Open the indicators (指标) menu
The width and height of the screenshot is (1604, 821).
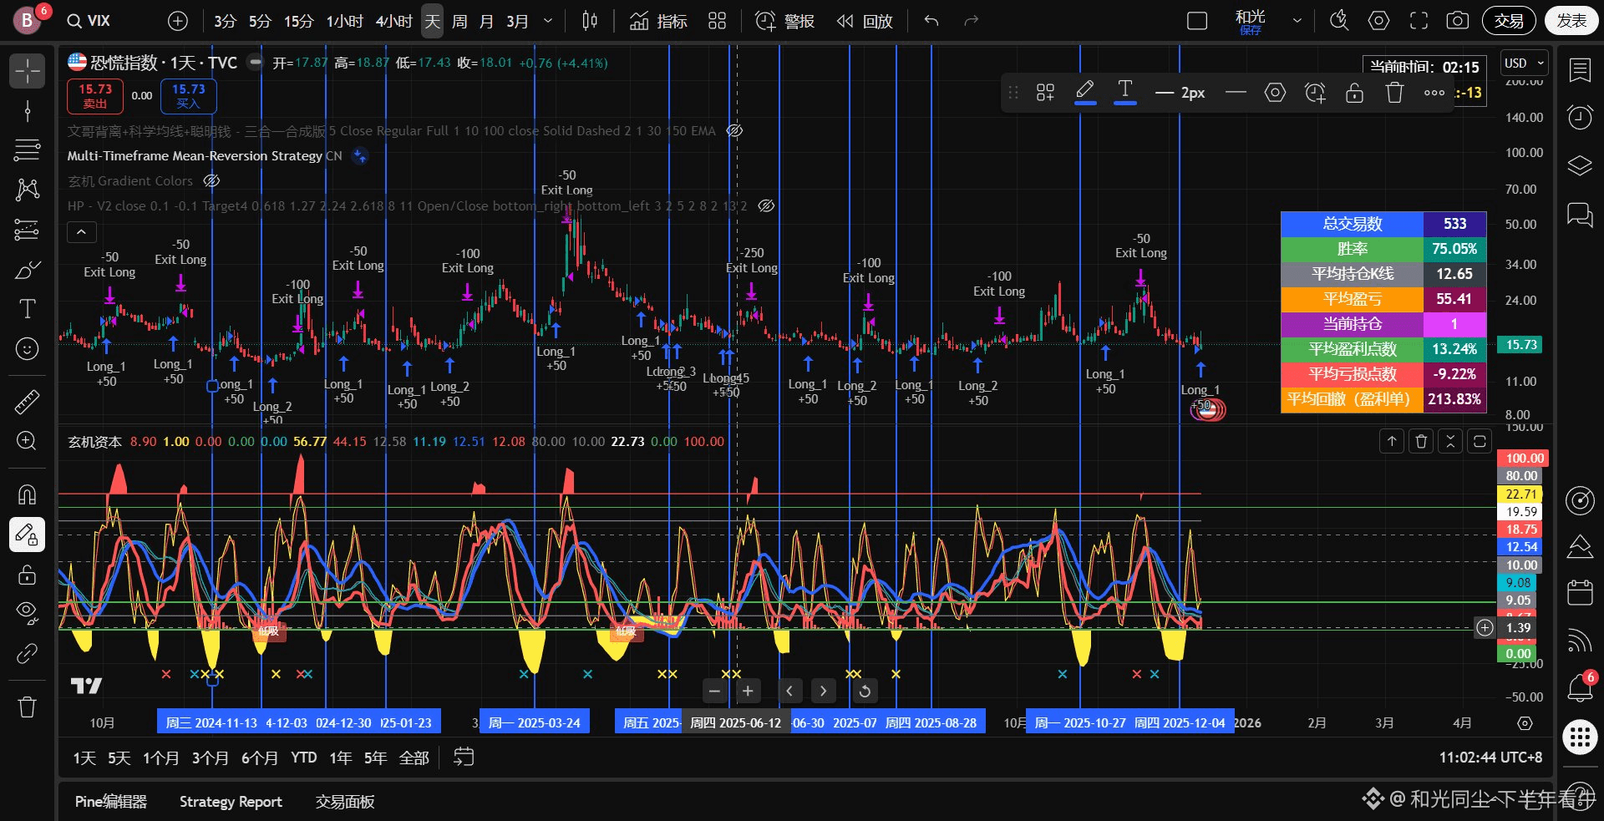tap(658, 21)
